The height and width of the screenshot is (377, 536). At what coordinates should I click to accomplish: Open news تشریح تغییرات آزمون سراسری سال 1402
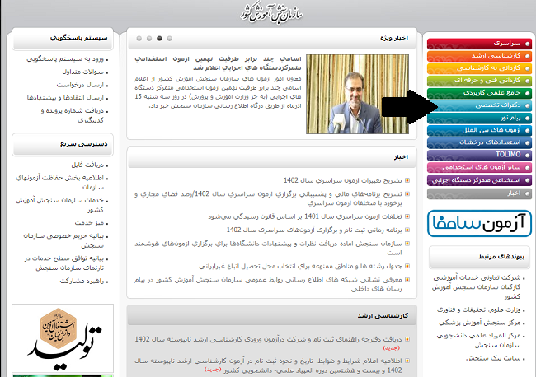(x=343, y=180)
